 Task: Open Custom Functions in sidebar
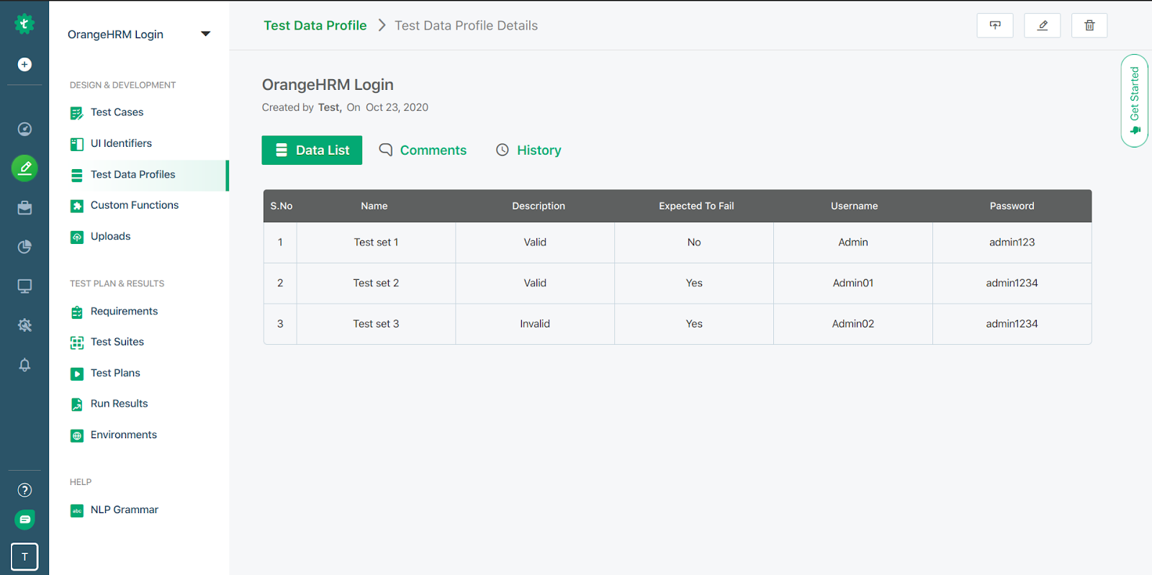point(135,205)
